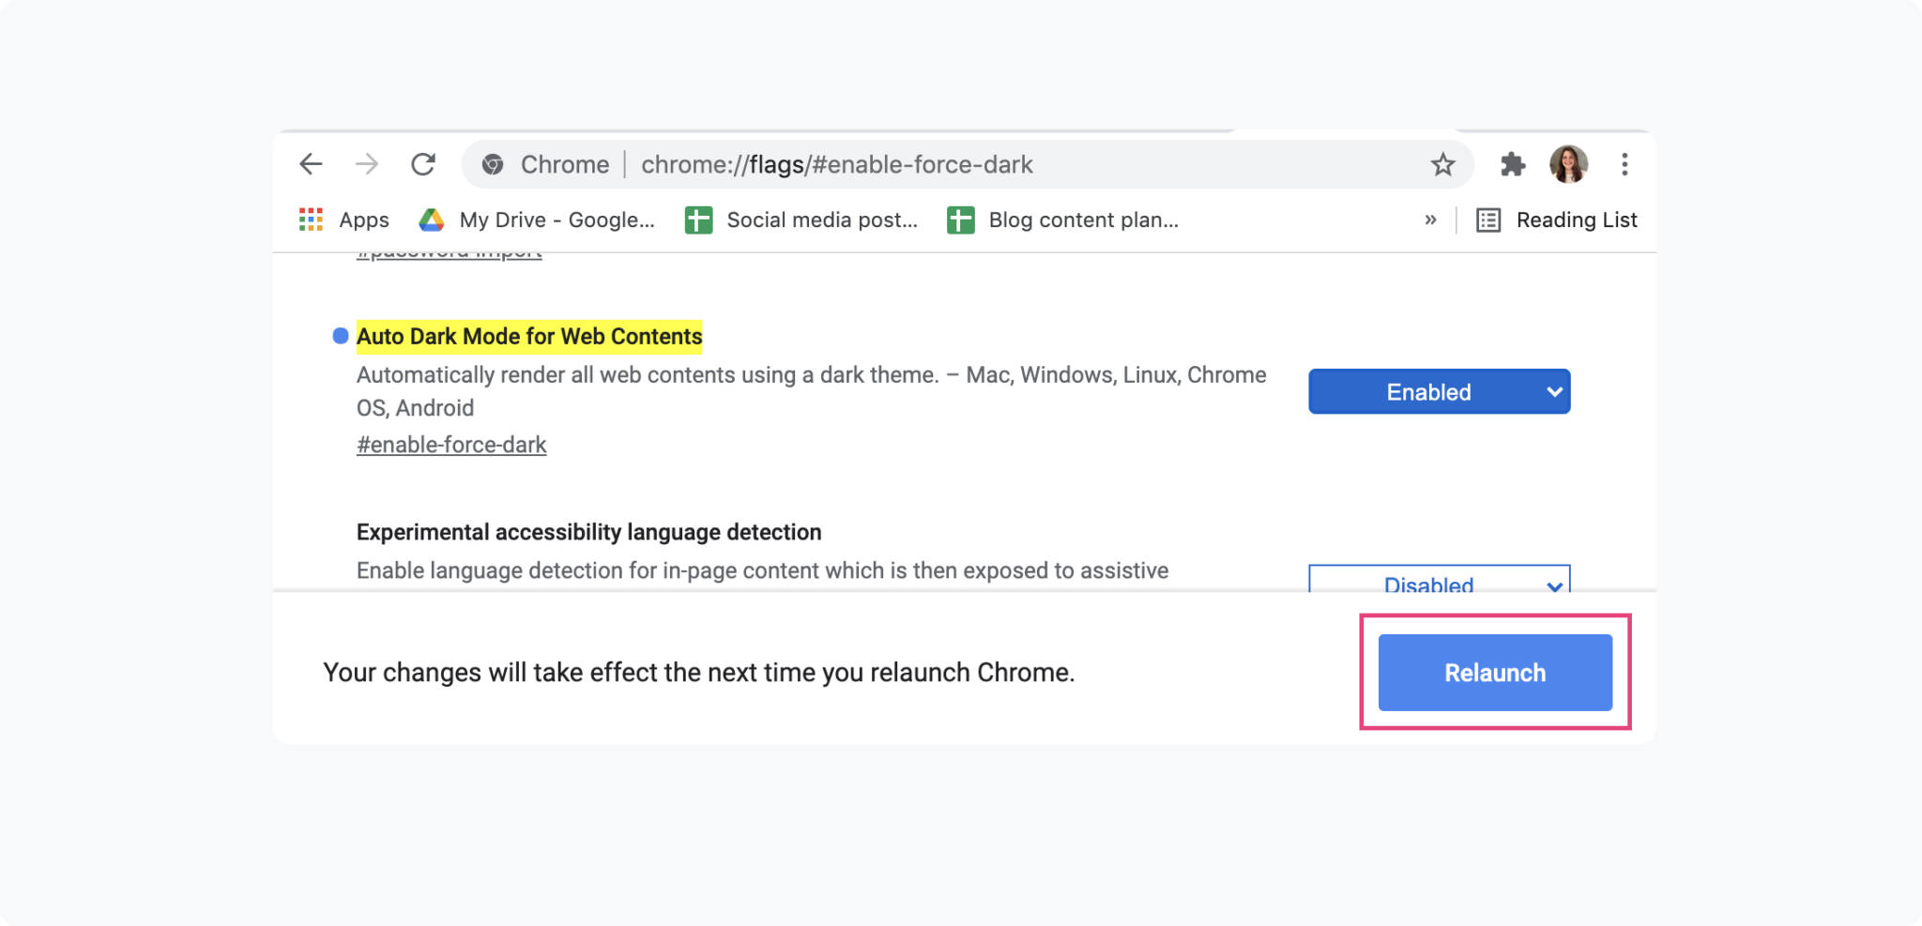The height and width of the screenshot is (926, 1922).
Task: Expand the hidden bookmarks overflow chevron
Action: [x=1430, y=219]
